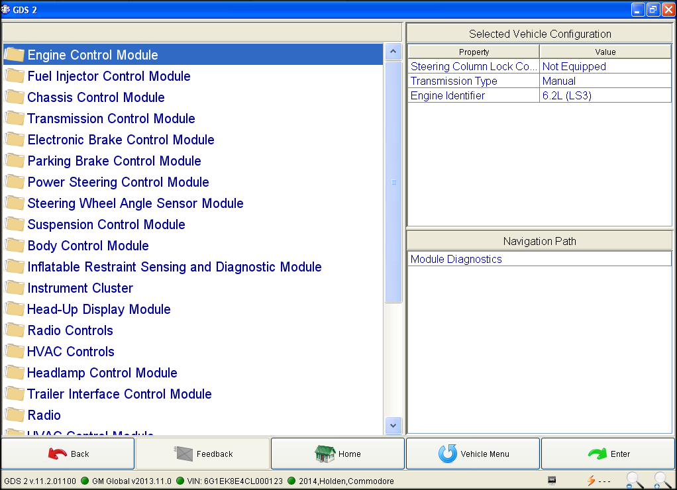The height and width of the screenshot is (490, 677).
Task: Select Body Control Module text
Action: (88, 245)
